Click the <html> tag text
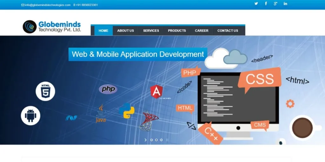The height and width of the screenshot is (162, 325). (297, 81)
